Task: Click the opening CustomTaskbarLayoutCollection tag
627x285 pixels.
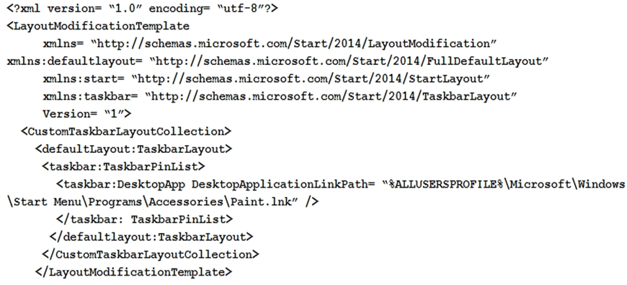Action: click(x=126, y=132)
